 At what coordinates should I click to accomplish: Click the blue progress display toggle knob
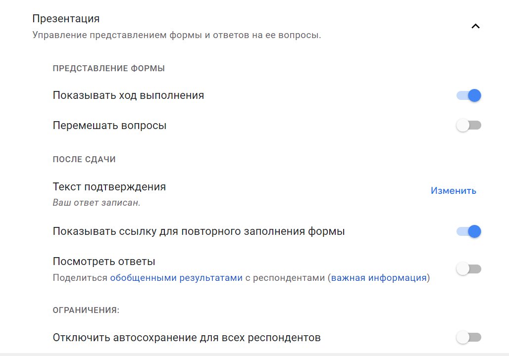pos(474,95)
